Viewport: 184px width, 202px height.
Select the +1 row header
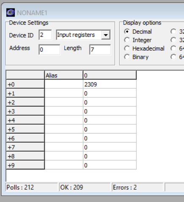tap(25, 93)
